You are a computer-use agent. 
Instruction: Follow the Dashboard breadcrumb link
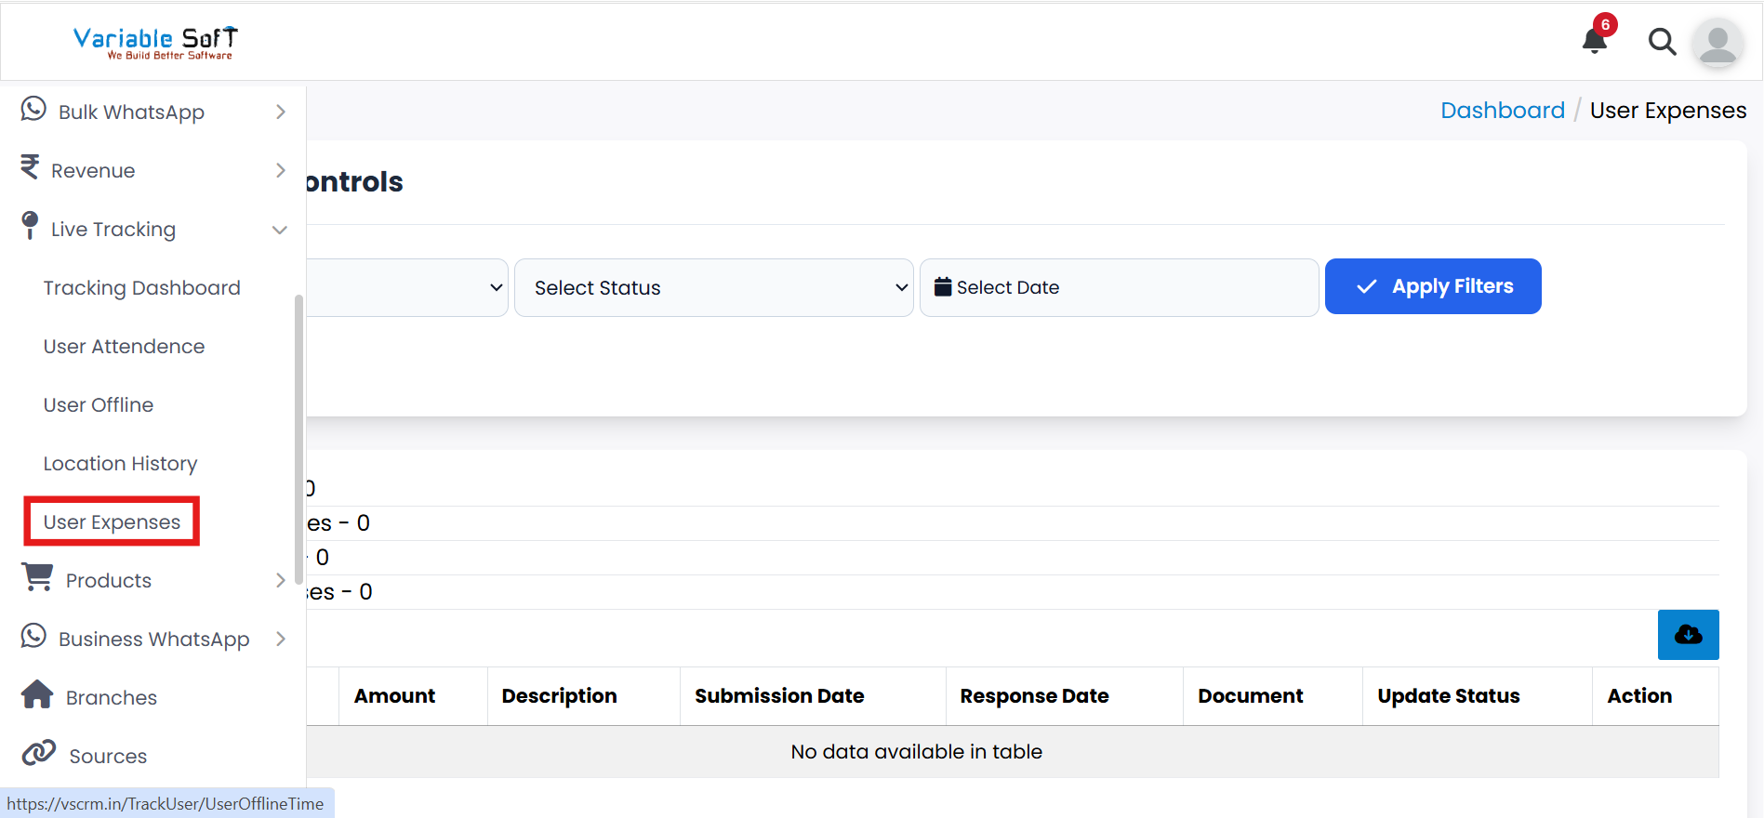point(1502,111)
